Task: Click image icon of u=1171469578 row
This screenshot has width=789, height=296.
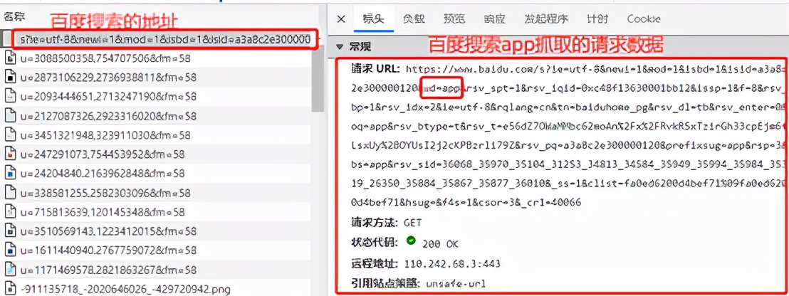Action: [10, 270]
